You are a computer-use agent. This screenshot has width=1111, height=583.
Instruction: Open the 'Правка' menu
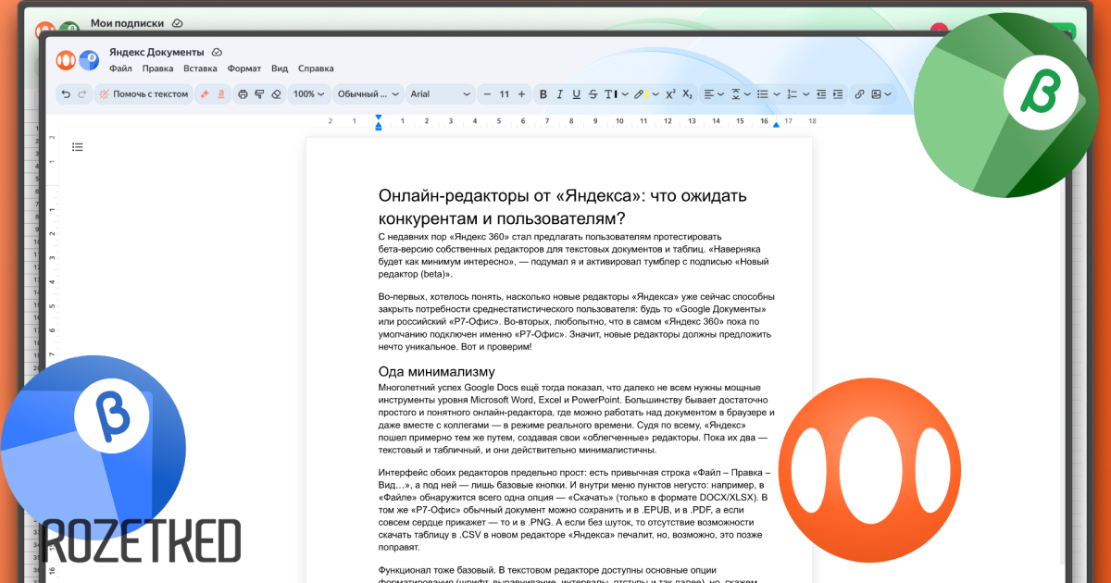click(157, 68)
